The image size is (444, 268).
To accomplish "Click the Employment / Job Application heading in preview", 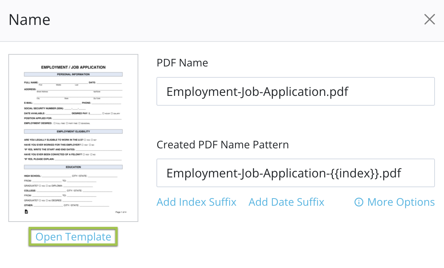I will 73,67.
